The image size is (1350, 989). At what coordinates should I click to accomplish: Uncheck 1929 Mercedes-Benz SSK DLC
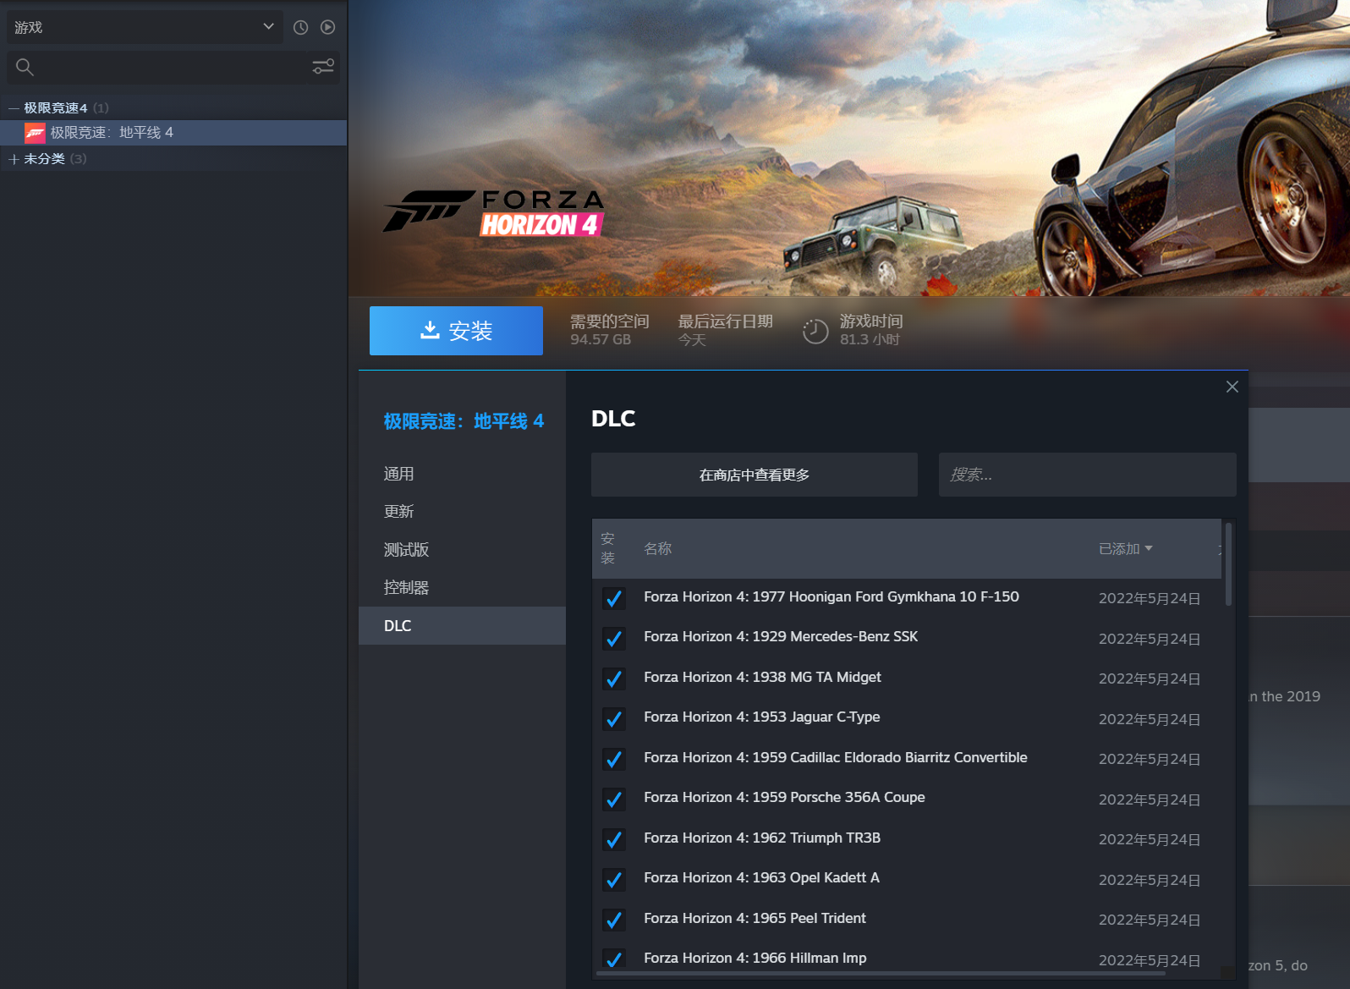tap(614, 639)
